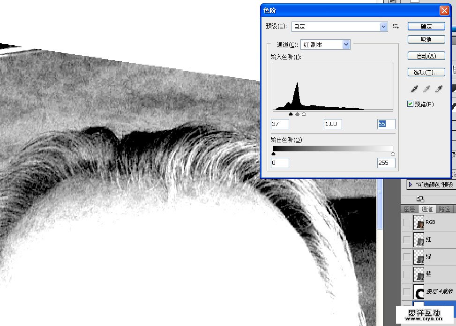Click the RGB channel thumbnail
Screen dimensions: 456x326
[419, 222]
